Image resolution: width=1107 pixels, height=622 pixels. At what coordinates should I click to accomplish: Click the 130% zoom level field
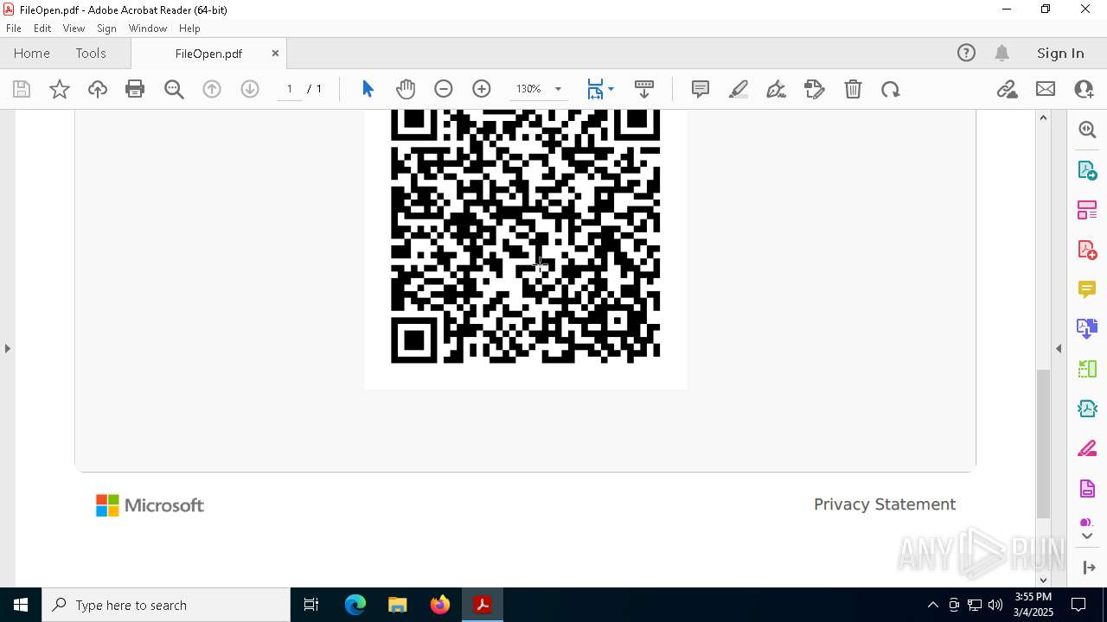point(528,89)
